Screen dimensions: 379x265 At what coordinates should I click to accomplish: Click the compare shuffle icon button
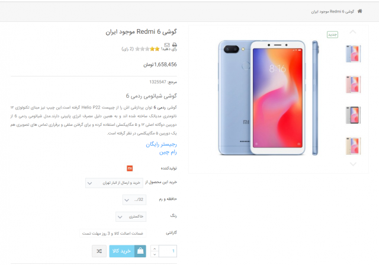(x=99, y=251)
